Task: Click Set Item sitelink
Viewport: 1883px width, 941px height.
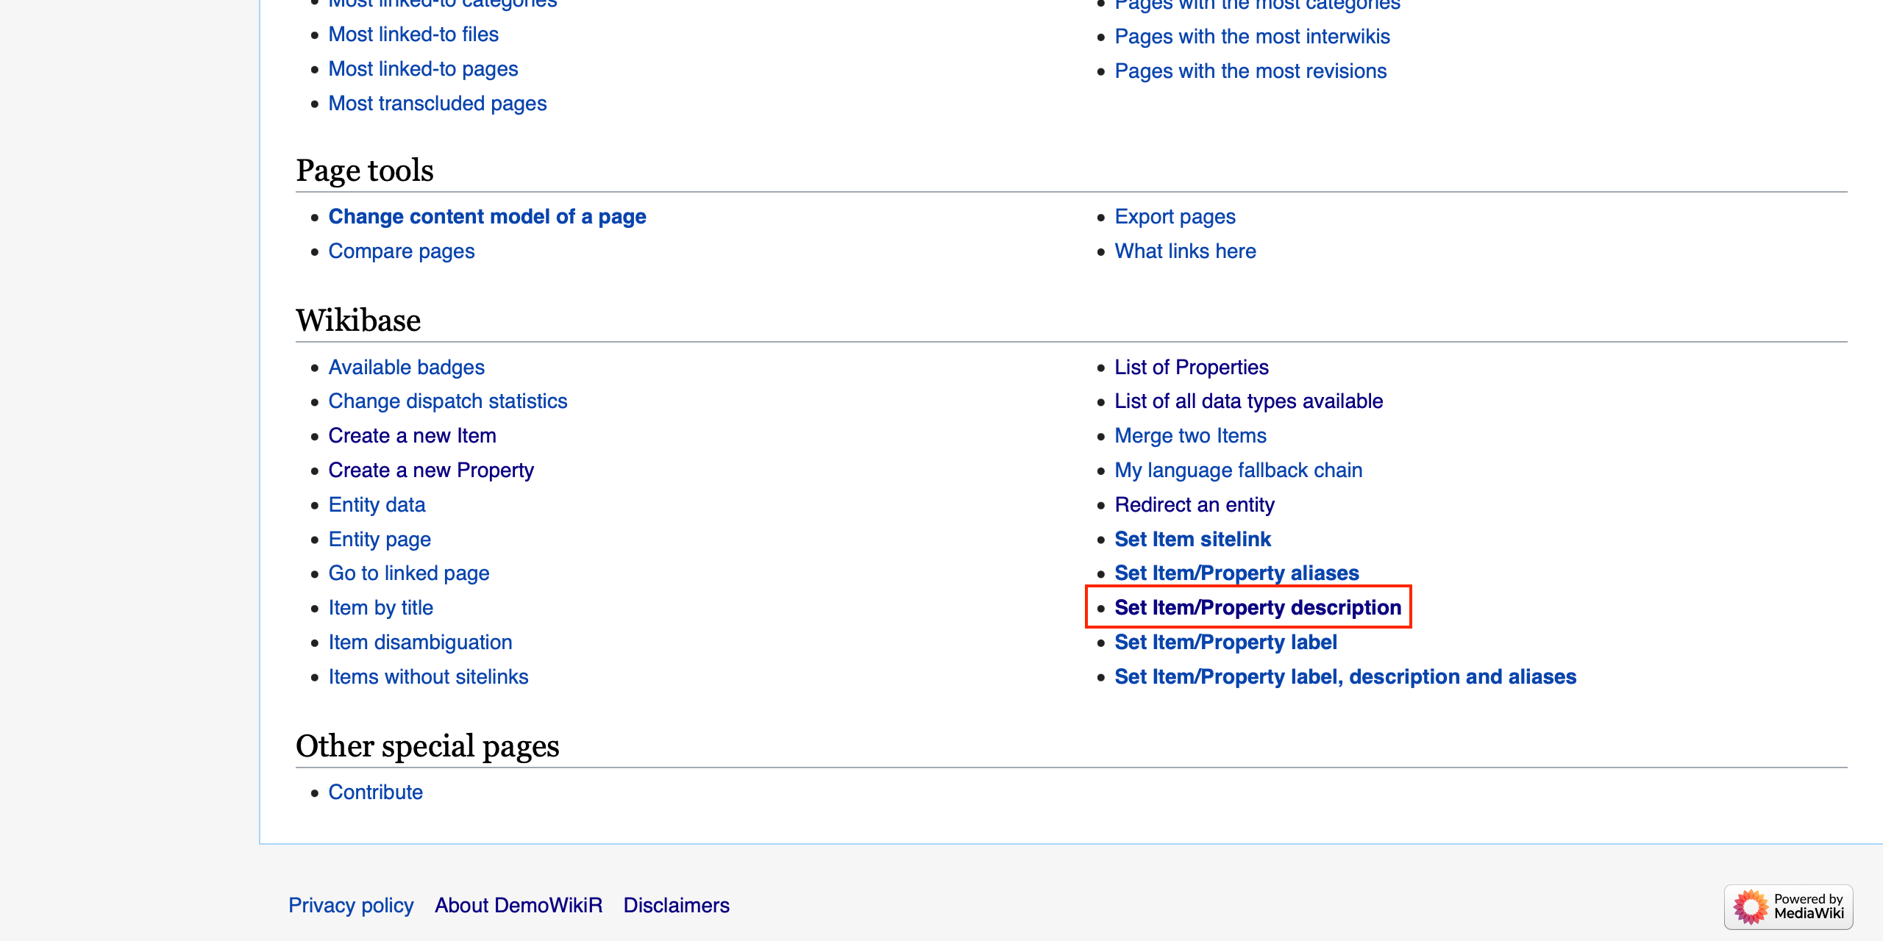Action: pos(1192,539)
